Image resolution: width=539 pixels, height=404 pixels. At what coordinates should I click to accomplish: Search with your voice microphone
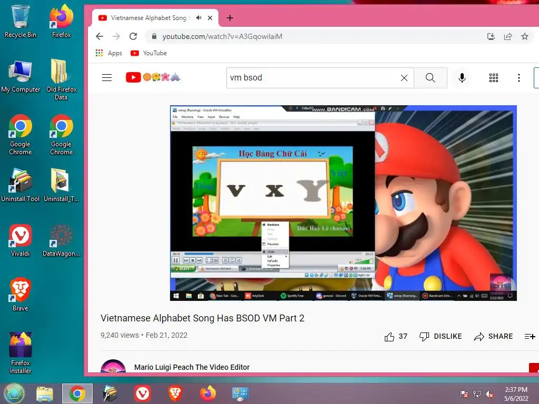coord(462,78)
